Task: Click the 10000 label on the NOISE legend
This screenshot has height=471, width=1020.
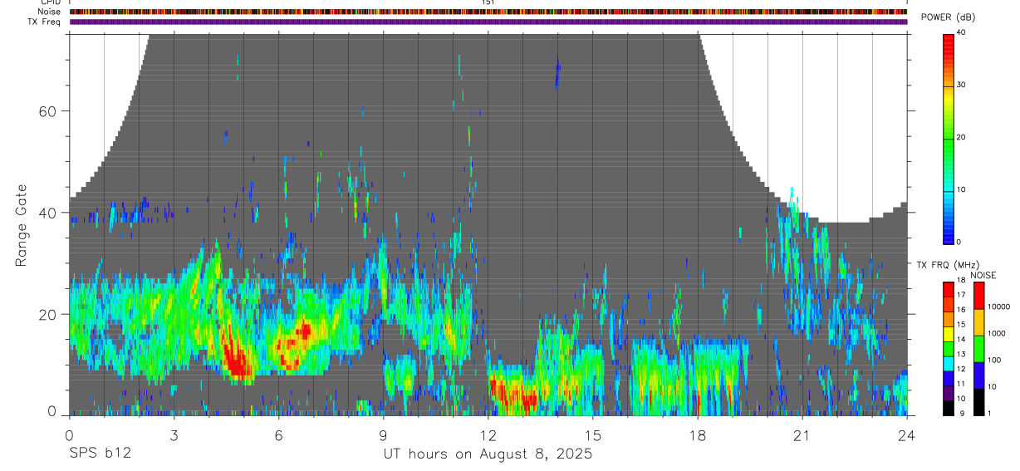Action: pyautogui.click(x=999, y=307)
